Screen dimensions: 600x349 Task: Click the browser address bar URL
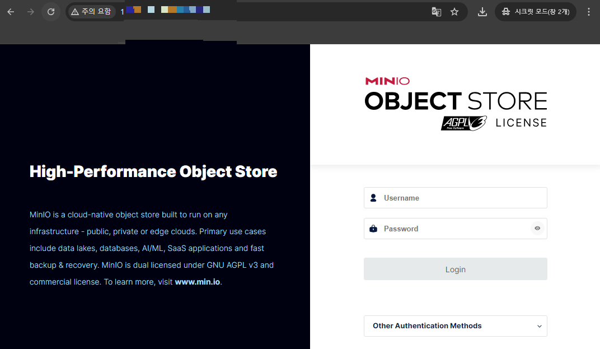click(x=268, y=12)
